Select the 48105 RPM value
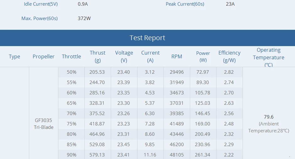Image resolution: width=295 pixels, height=159 pixels. tap(177, 155)
